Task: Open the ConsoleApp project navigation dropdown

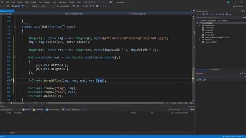Action: 32,14
